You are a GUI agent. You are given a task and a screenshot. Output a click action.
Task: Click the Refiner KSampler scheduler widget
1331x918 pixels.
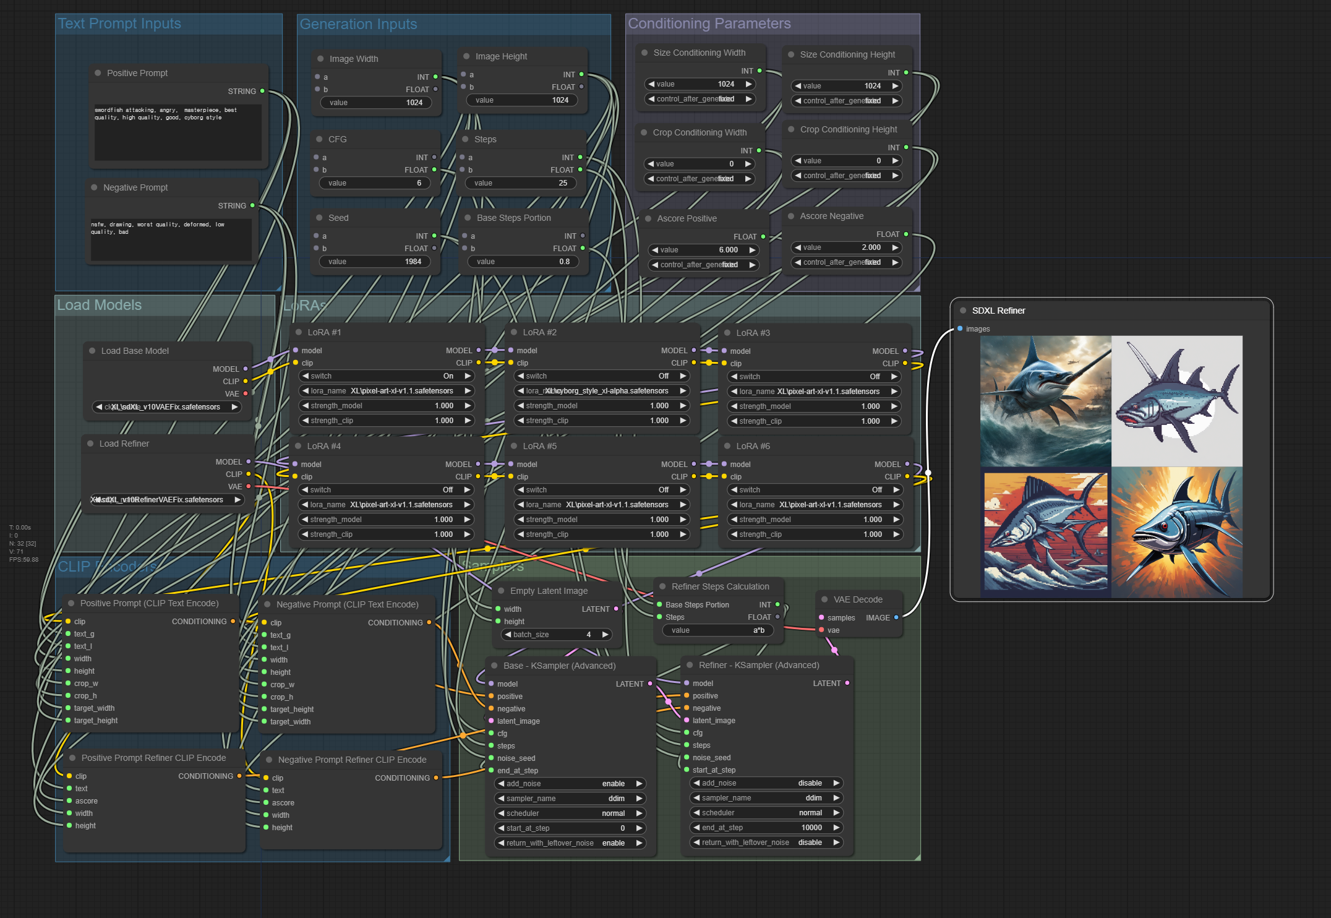766,813
